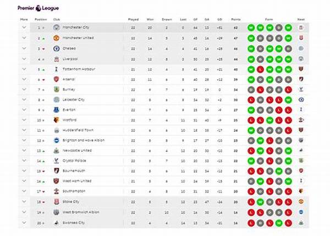Click the Points column header
The image size is (330, 236).
[236, 19]
